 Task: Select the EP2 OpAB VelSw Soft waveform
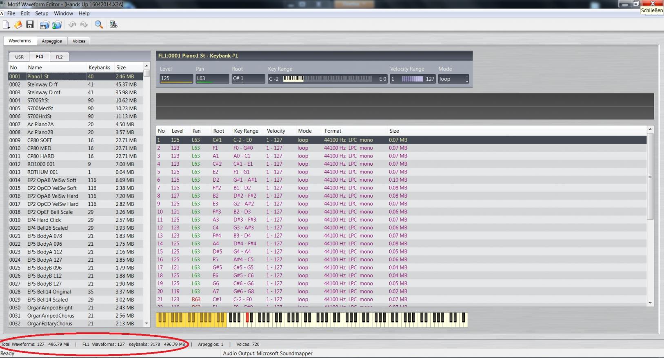(76, 180)
